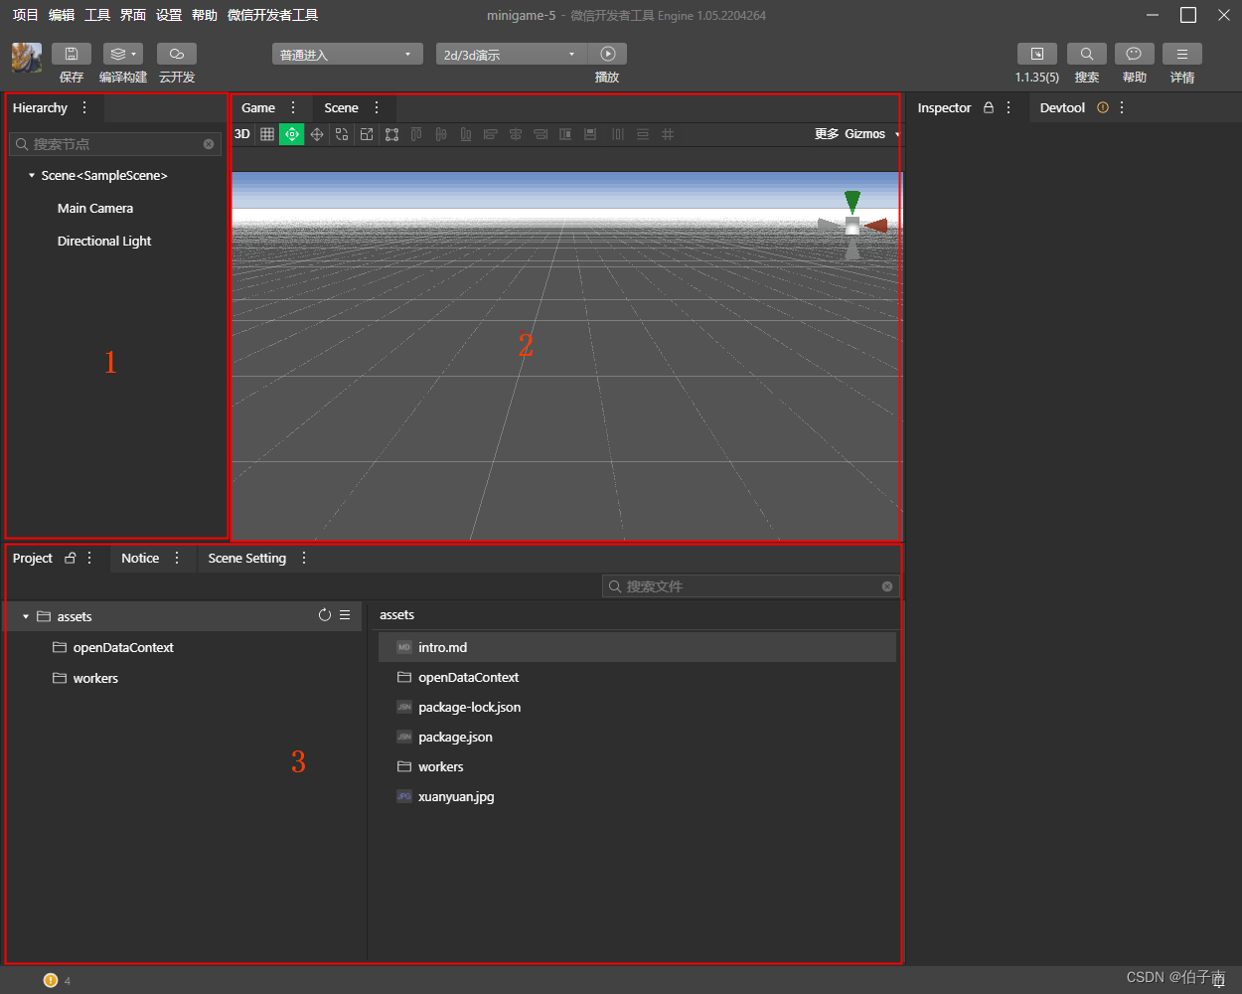Screen dimensions: 1242x994
Task: Open the 编译构建 build dropdown button
Action: [123, 54]
